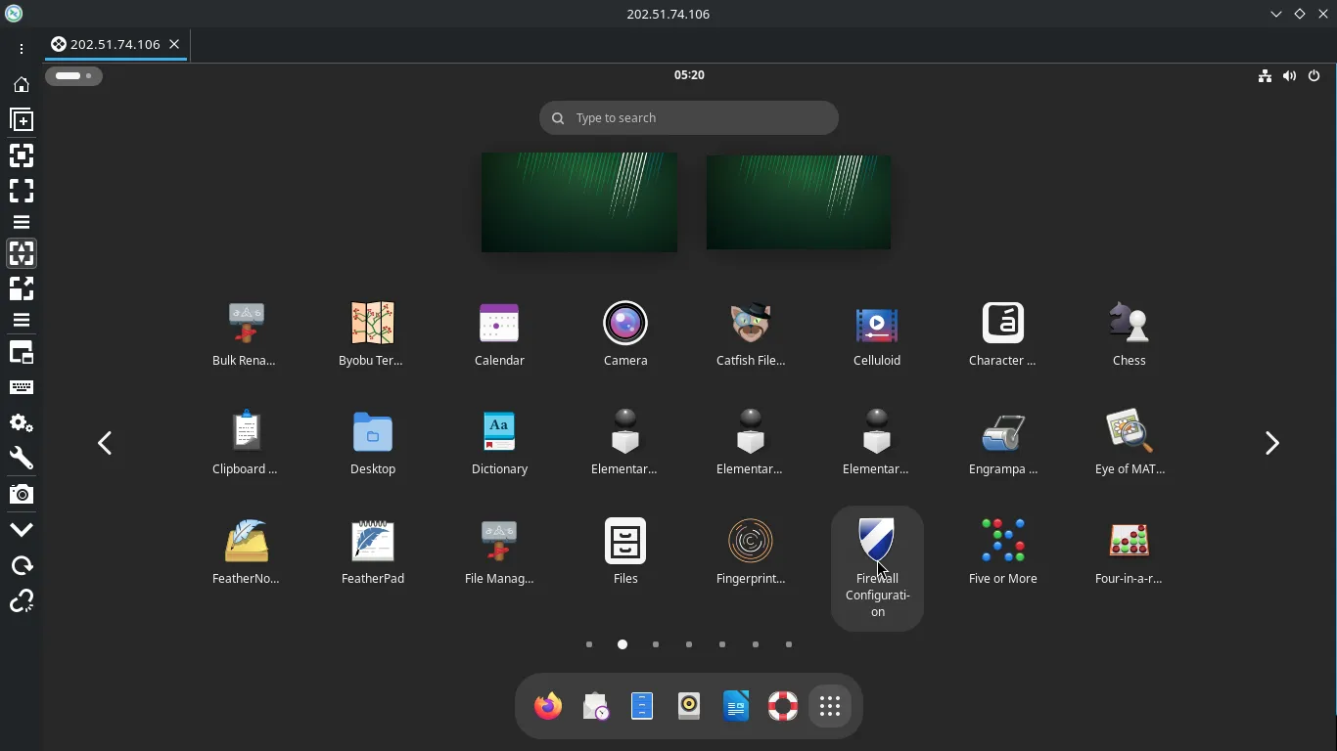
Task: Open Firefox from the dock
Action: coord(548,706)
